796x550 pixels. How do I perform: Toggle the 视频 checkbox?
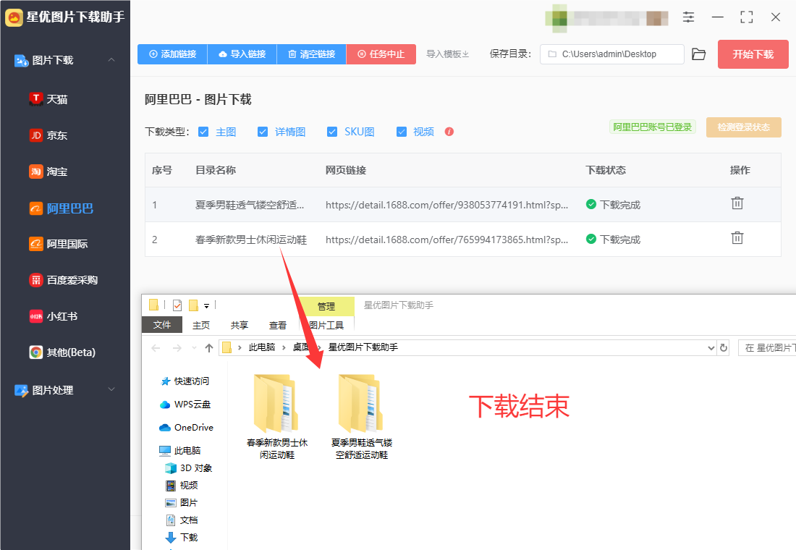402,132
